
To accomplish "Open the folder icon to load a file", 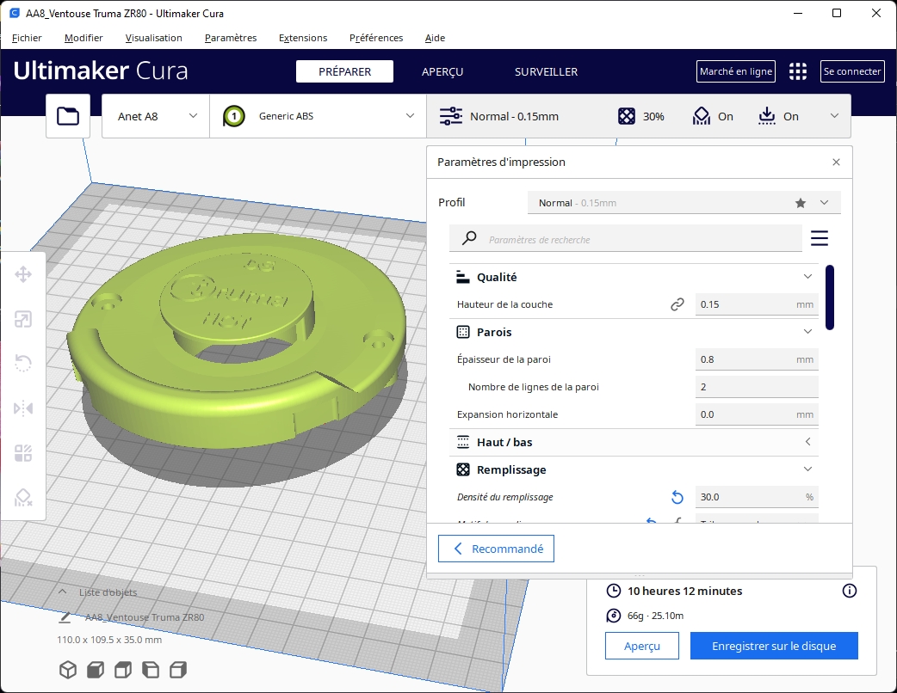I will pyautogui.click(x=68, y=116).
